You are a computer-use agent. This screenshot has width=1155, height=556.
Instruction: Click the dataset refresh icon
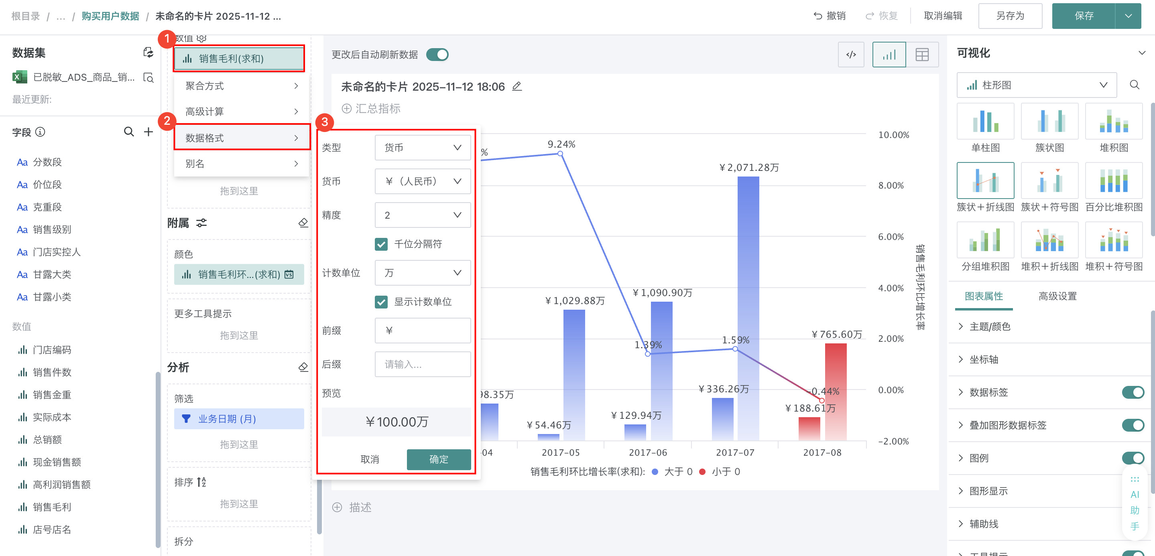(x=148, y=53)
